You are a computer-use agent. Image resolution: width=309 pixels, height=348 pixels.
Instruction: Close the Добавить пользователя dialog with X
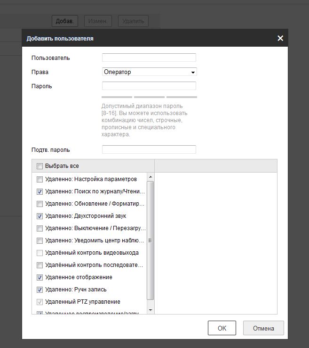pyautogui.click(x=280, y=38)
